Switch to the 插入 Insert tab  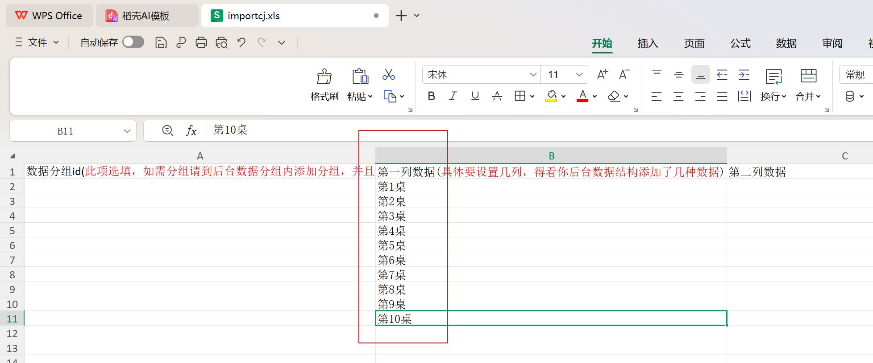click(648, 43)
